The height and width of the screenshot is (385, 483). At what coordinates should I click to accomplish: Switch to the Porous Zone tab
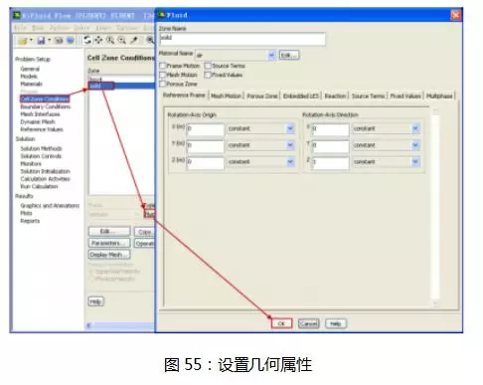pos(262,96)
